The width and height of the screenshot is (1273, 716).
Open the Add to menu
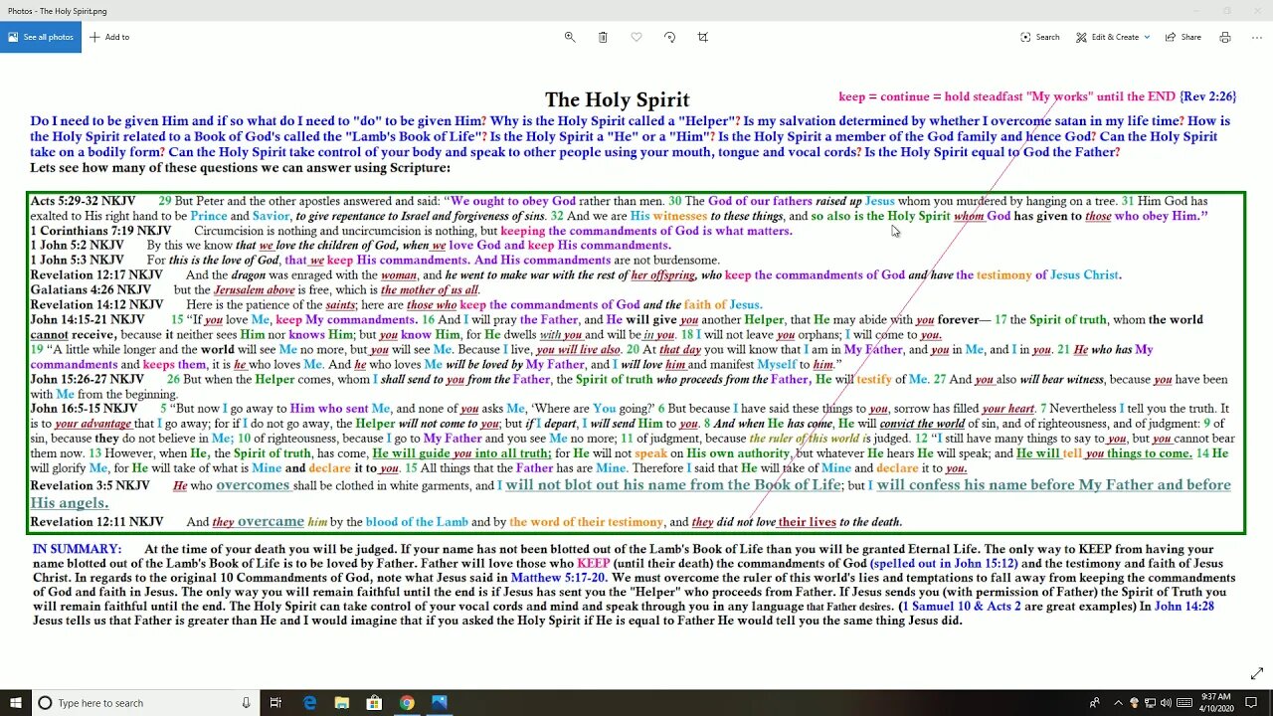click(109, 37)
